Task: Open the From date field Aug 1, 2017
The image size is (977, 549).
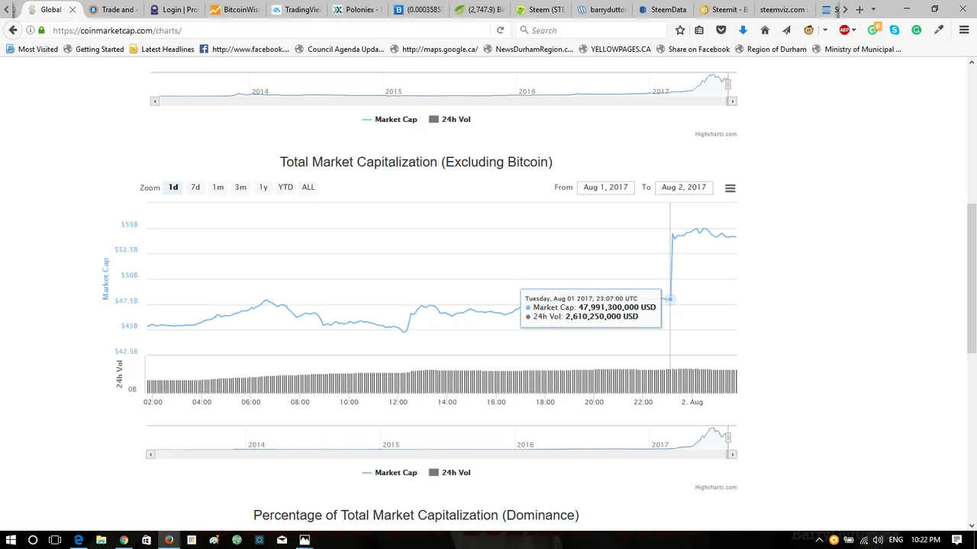Action: point(605,188)
